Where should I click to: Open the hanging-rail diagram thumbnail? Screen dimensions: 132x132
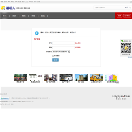pos(36,77)
